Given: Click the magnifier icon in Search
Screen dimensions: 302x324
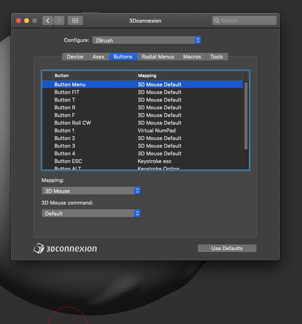Looking at the screenshot, I should click(217, 21).
